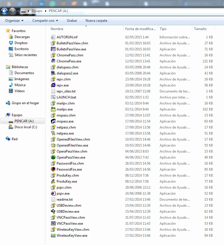Select PENCAR (A:) in the address breadcrumb
This screenshot has width=224, height=245.
click(x=58, y=11)
